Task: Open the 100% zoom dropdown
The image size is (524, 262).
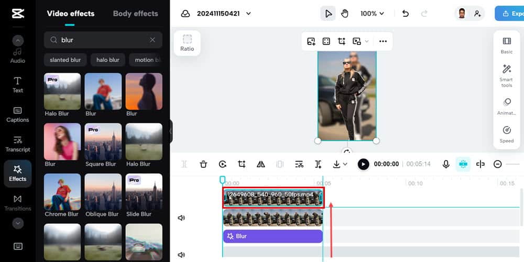Action: 372,14
